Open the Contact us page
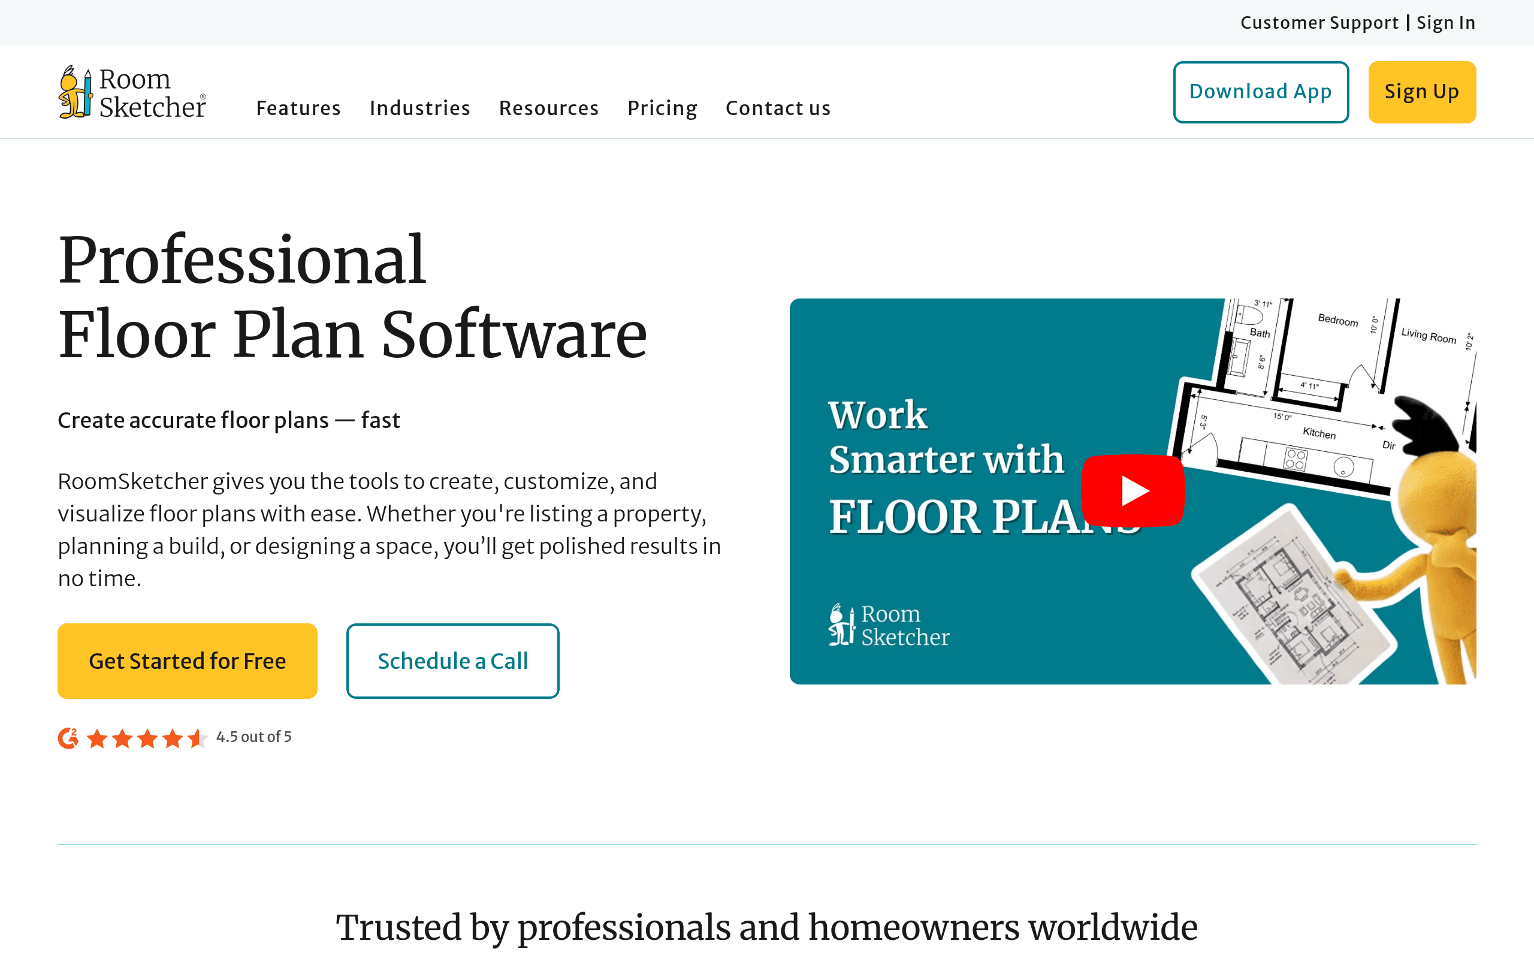 point(778,108)
